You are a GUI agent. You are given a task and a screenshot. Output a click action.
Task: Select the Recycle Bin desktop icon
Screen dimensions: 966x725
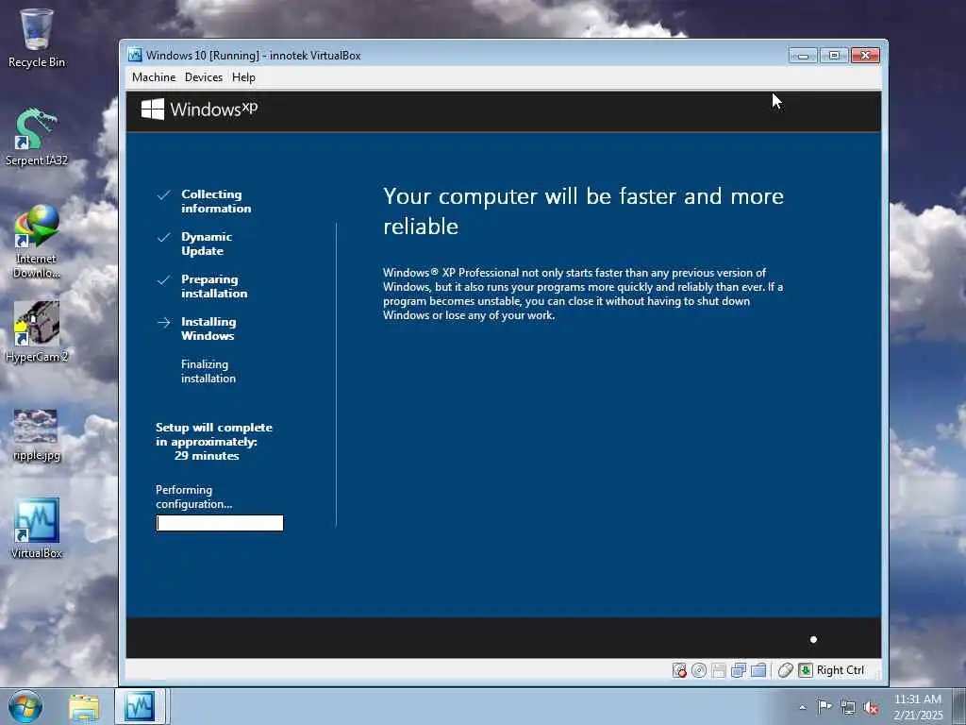pyautogui.click(x=37, y=38)
